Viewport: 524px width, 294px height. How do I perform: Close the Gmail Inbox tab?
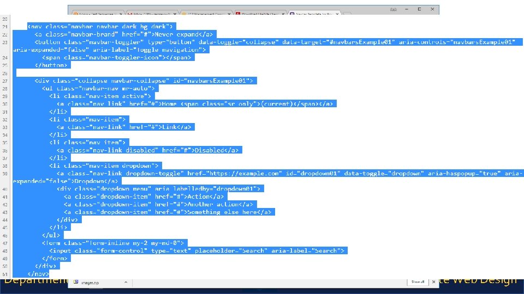click(x=175, y=14)
